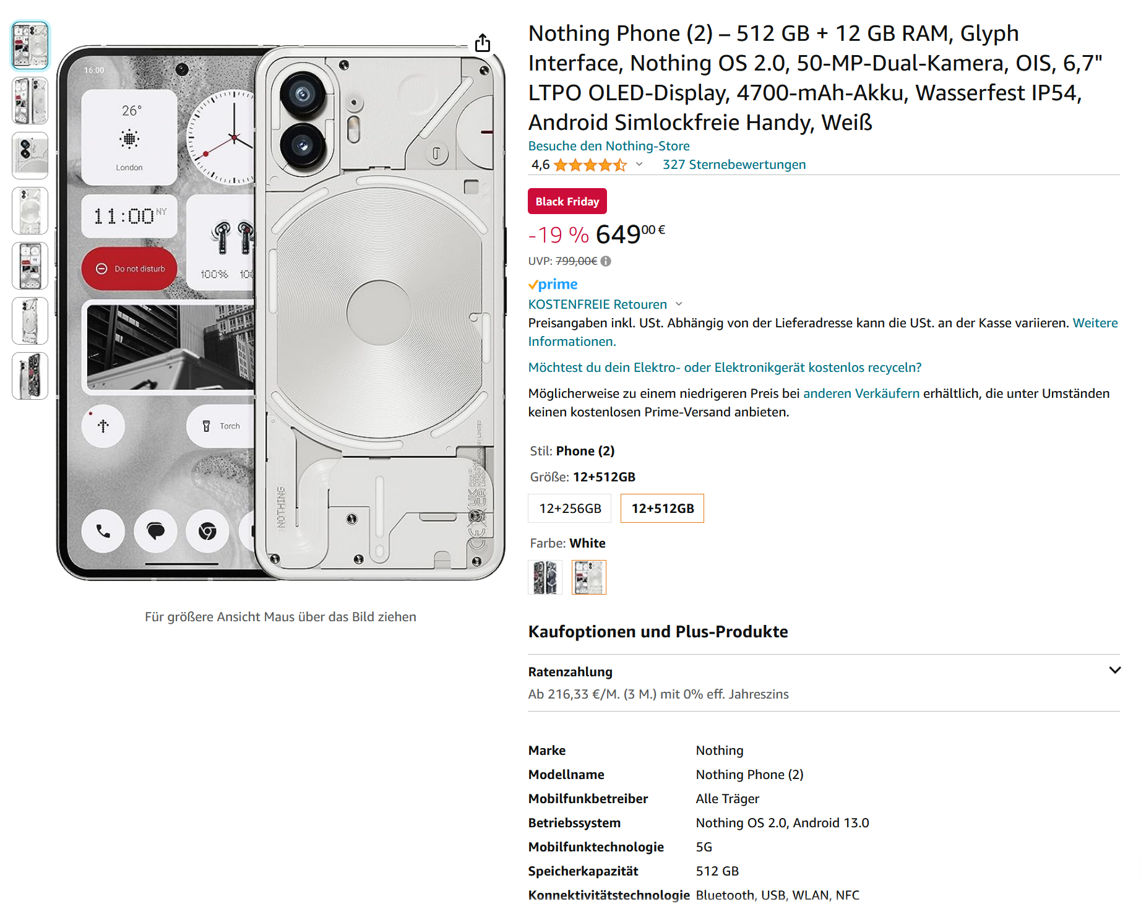This screenshot has height=904, width=1141.
Task: Click the share icon above product image
Action: pyautogui.click(x=482, y=43)
